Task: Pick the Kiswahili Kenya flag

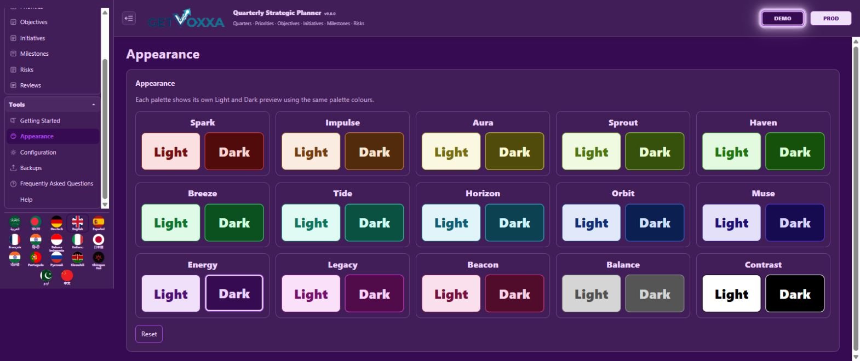Action: coord(78,259)
